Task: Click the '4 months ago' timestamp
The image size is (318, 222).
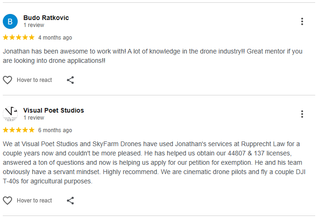Action: [x=55, y=37]
